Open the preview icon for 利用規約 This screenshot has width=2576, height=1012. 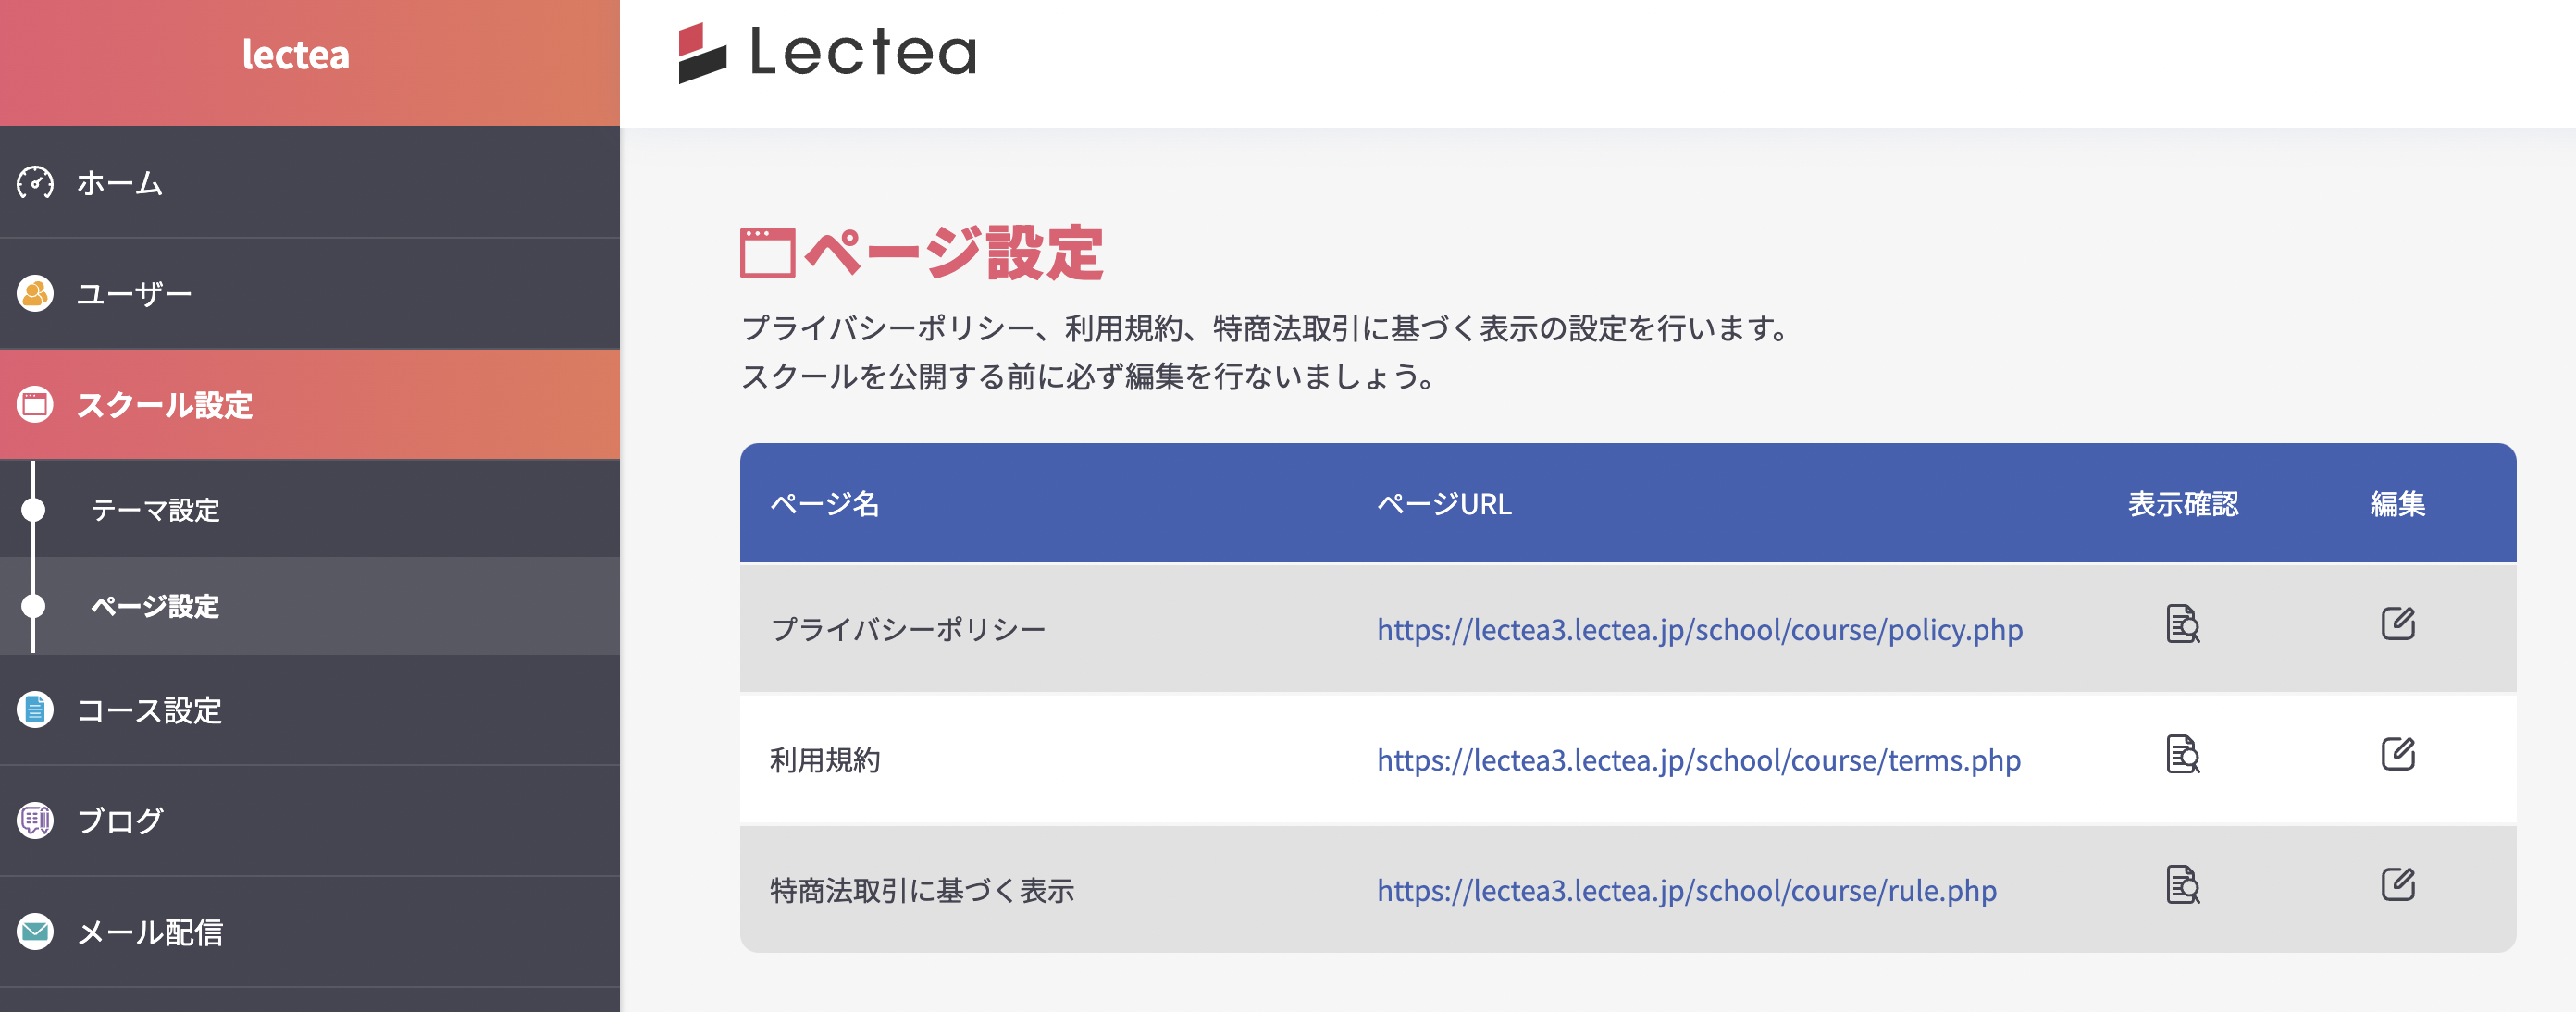coord(2182,755)
